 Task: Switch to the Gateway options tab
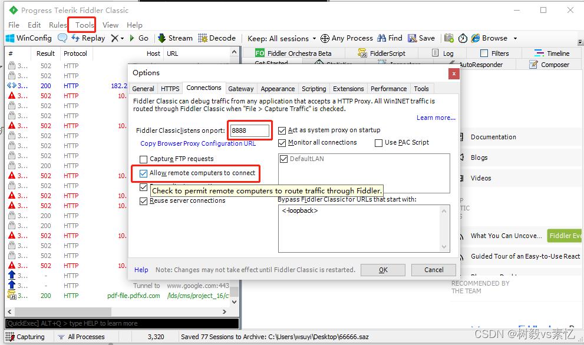click(x=240, y=89)
